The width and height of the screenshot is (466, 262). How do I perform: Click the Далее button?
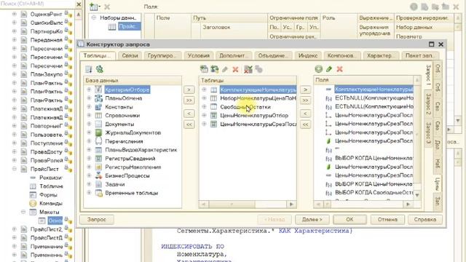[312, 220]
